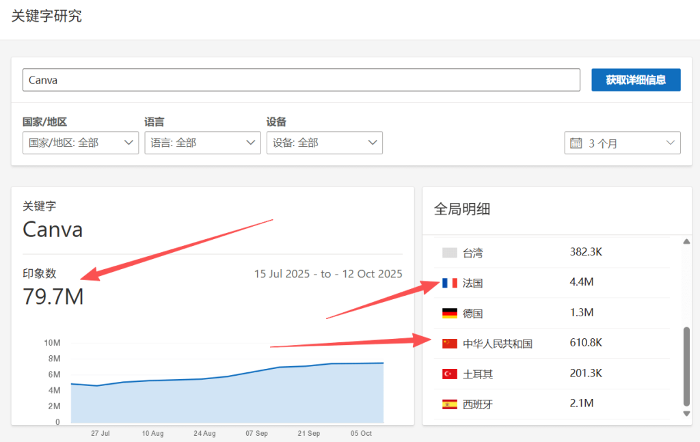Image resolution: width=700 pixels, height=442 pixels.
Task: Click the calendar icon in date selector
Action: 576,143
